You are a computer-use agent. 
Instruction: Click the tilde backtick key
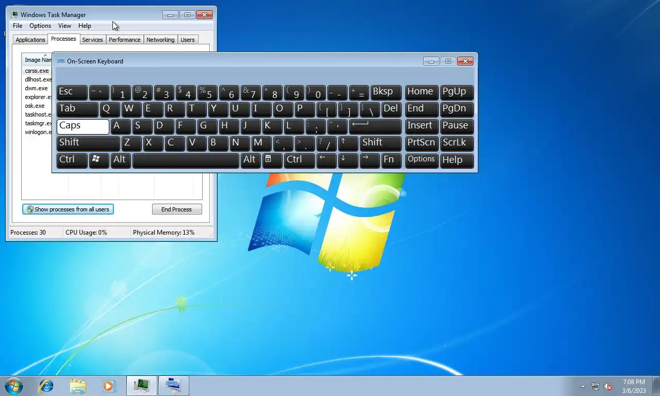pos(99,92)
